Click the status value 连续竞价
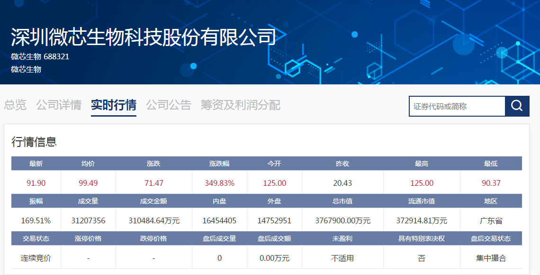This screenshot has width=540, height=275. click(36, 258)
